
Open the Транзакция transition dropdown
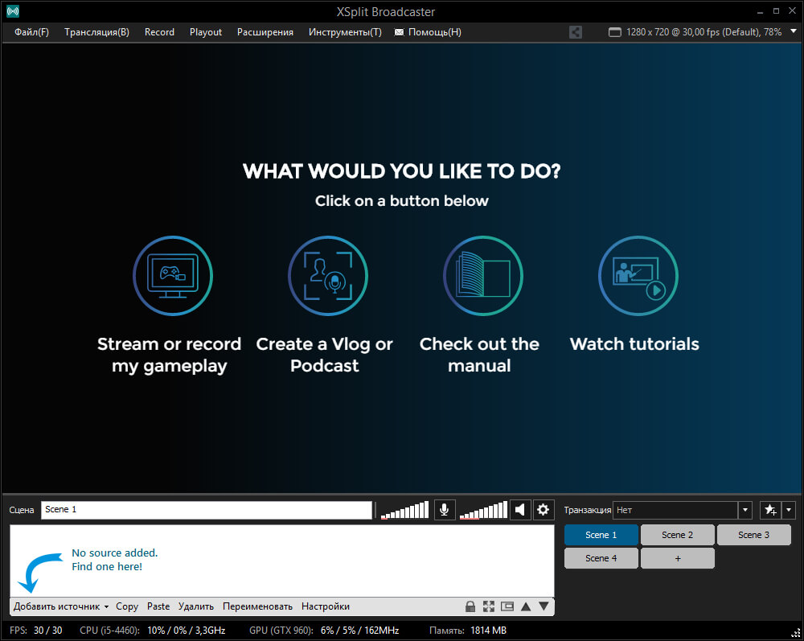[745, 510]
